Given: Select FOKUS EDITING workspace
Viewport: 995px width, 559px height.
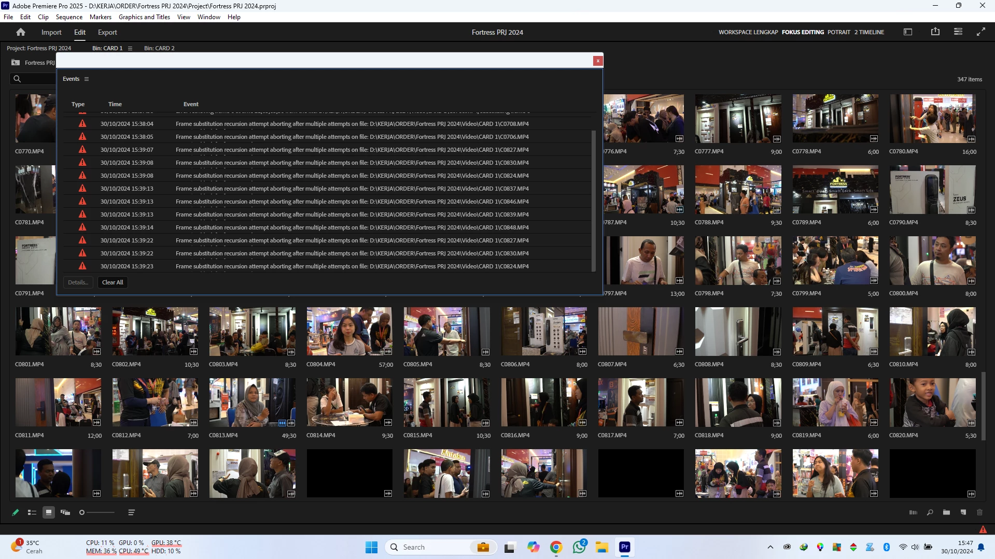Looking at the screenshot, I should click(803, 32).
